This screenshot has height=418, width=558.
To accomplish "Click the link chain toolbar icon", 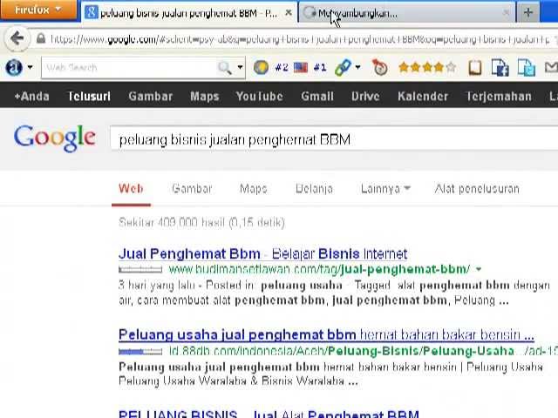I will click(342, 67).
